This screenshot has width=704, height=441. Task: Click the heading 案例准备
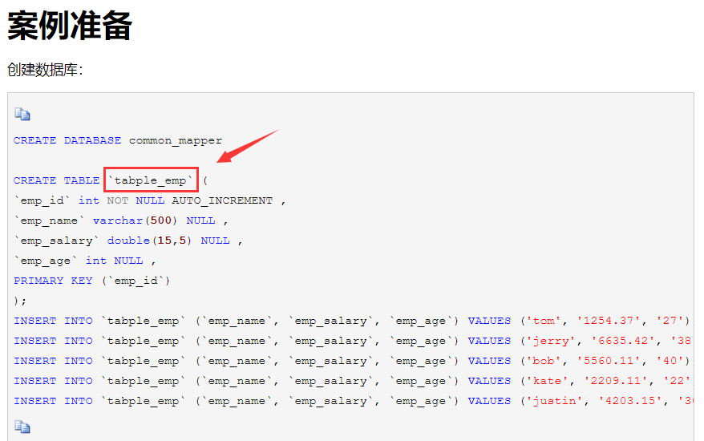[x=70, y=26]
